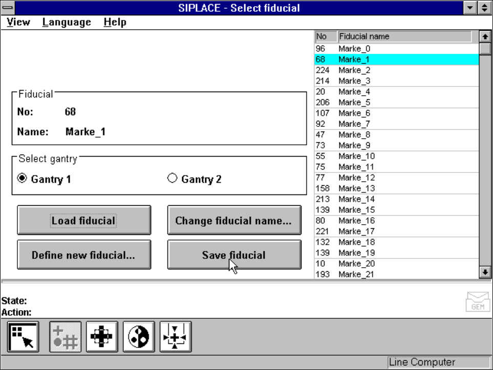Image resolution: width=493 pixels, height=370 pixels.
Task: Select the Gantry 1 radio button
Action: 23,179
